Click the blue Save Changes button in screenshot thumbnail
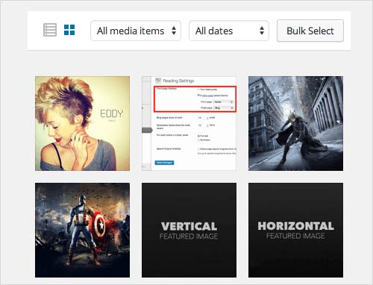The width and height of the screenshot is (373, 285). coord(164,163)
